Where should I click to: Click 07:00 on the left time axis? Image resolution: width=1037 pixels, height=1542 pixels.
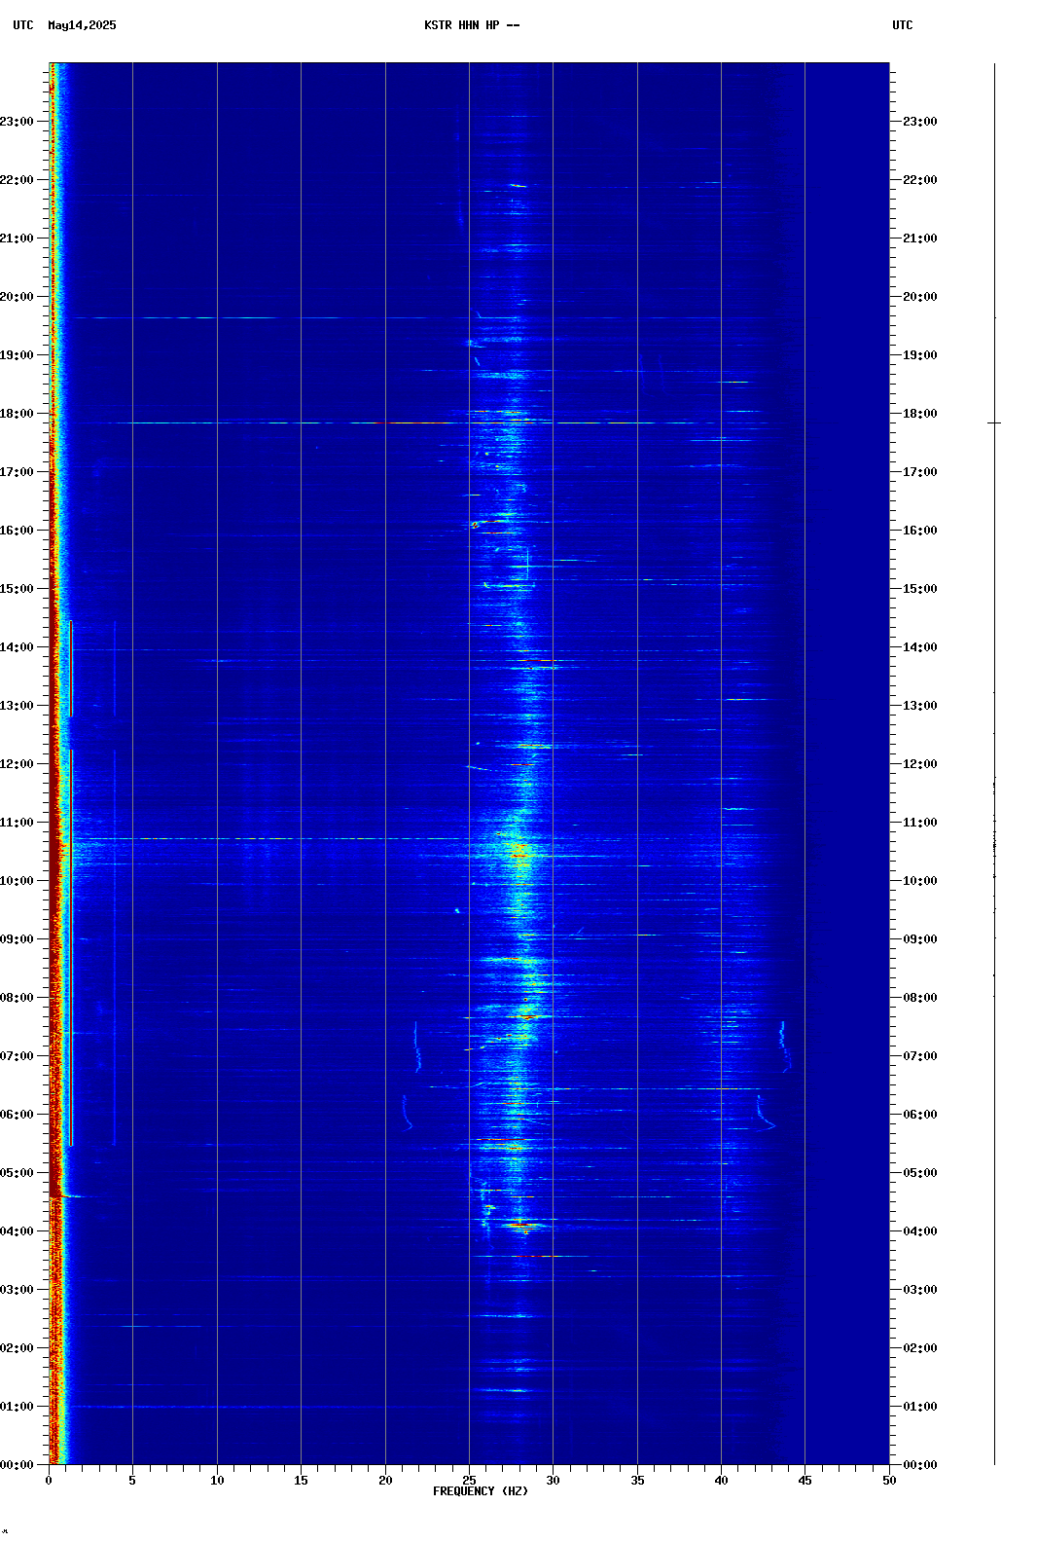click(17, 1056)
